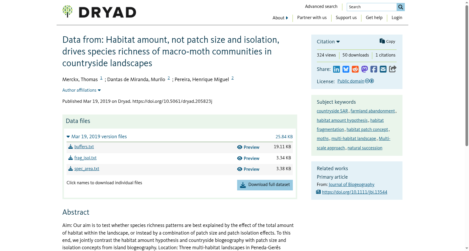Click the generic share arrow icon
The image size is (469, 251).
pos(393,69)
